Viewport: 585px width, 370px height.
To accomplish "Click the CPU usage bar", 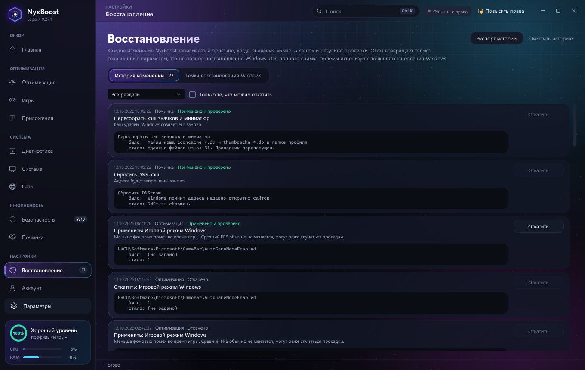I will coord(43,349).
